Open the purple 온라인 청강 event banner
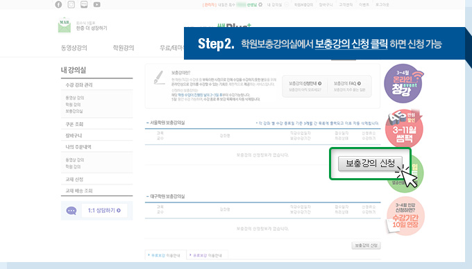472x269 pixels. [403, 84]
